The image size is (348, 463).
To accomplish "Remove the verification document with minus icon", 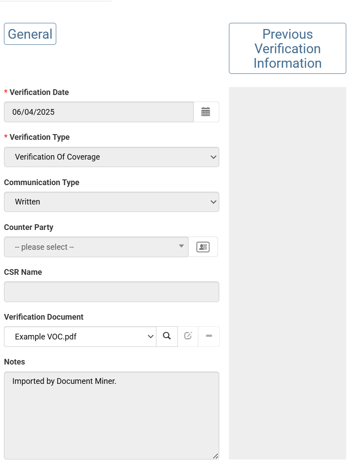I will pos(209,336).
